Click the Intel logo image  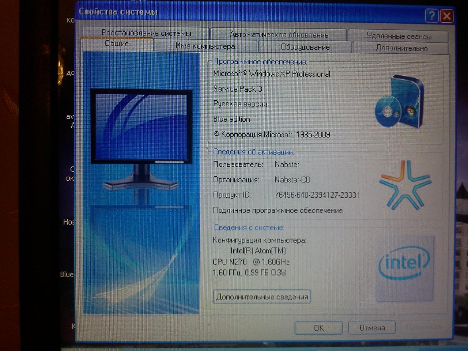[x=404, y=268]
